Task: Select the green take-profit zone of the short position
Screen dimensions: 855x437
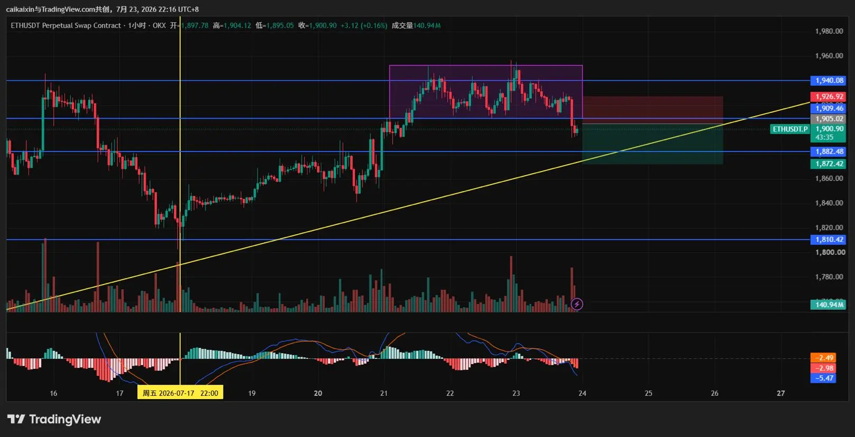Action: click(653, 144)
